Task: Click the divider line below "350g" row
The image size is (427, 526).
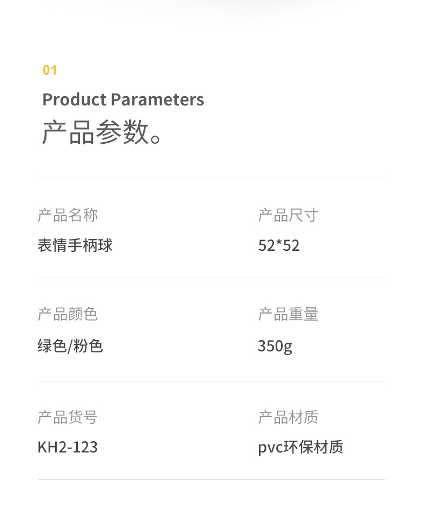Action: [x=211, y=382]
